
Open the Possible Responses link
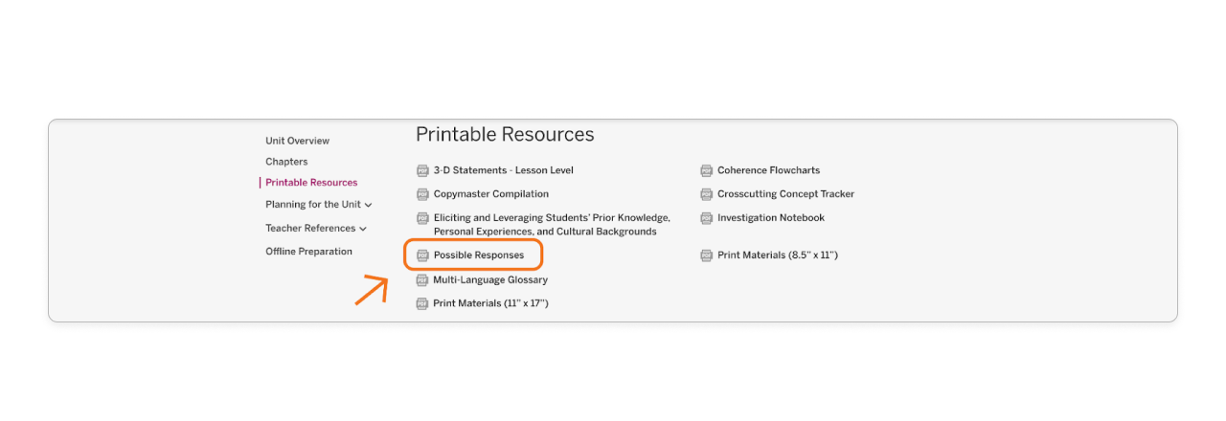479,255
